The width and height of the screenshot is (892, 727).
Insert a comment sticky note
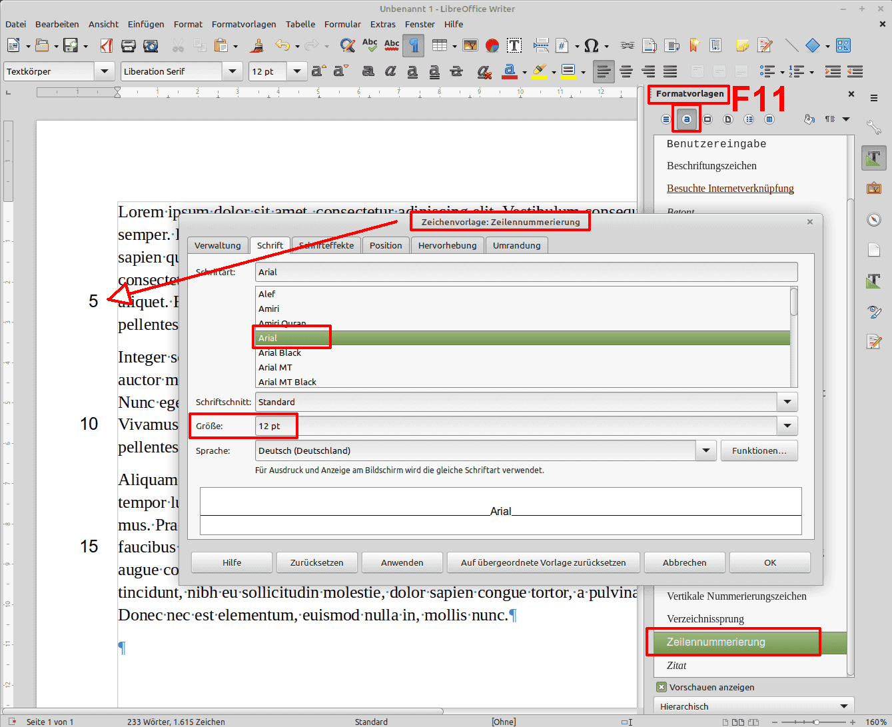point(742,45)
